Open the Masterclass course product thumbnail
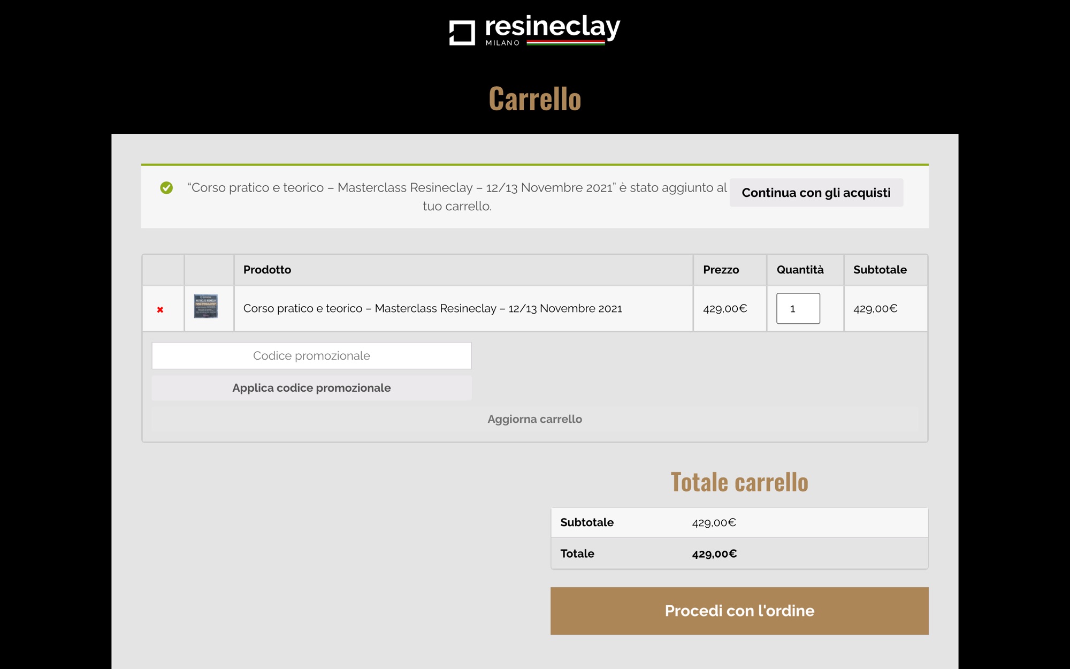Viewport: 1070px width, 669px height. pyautogui.click(x=206, y=306)
